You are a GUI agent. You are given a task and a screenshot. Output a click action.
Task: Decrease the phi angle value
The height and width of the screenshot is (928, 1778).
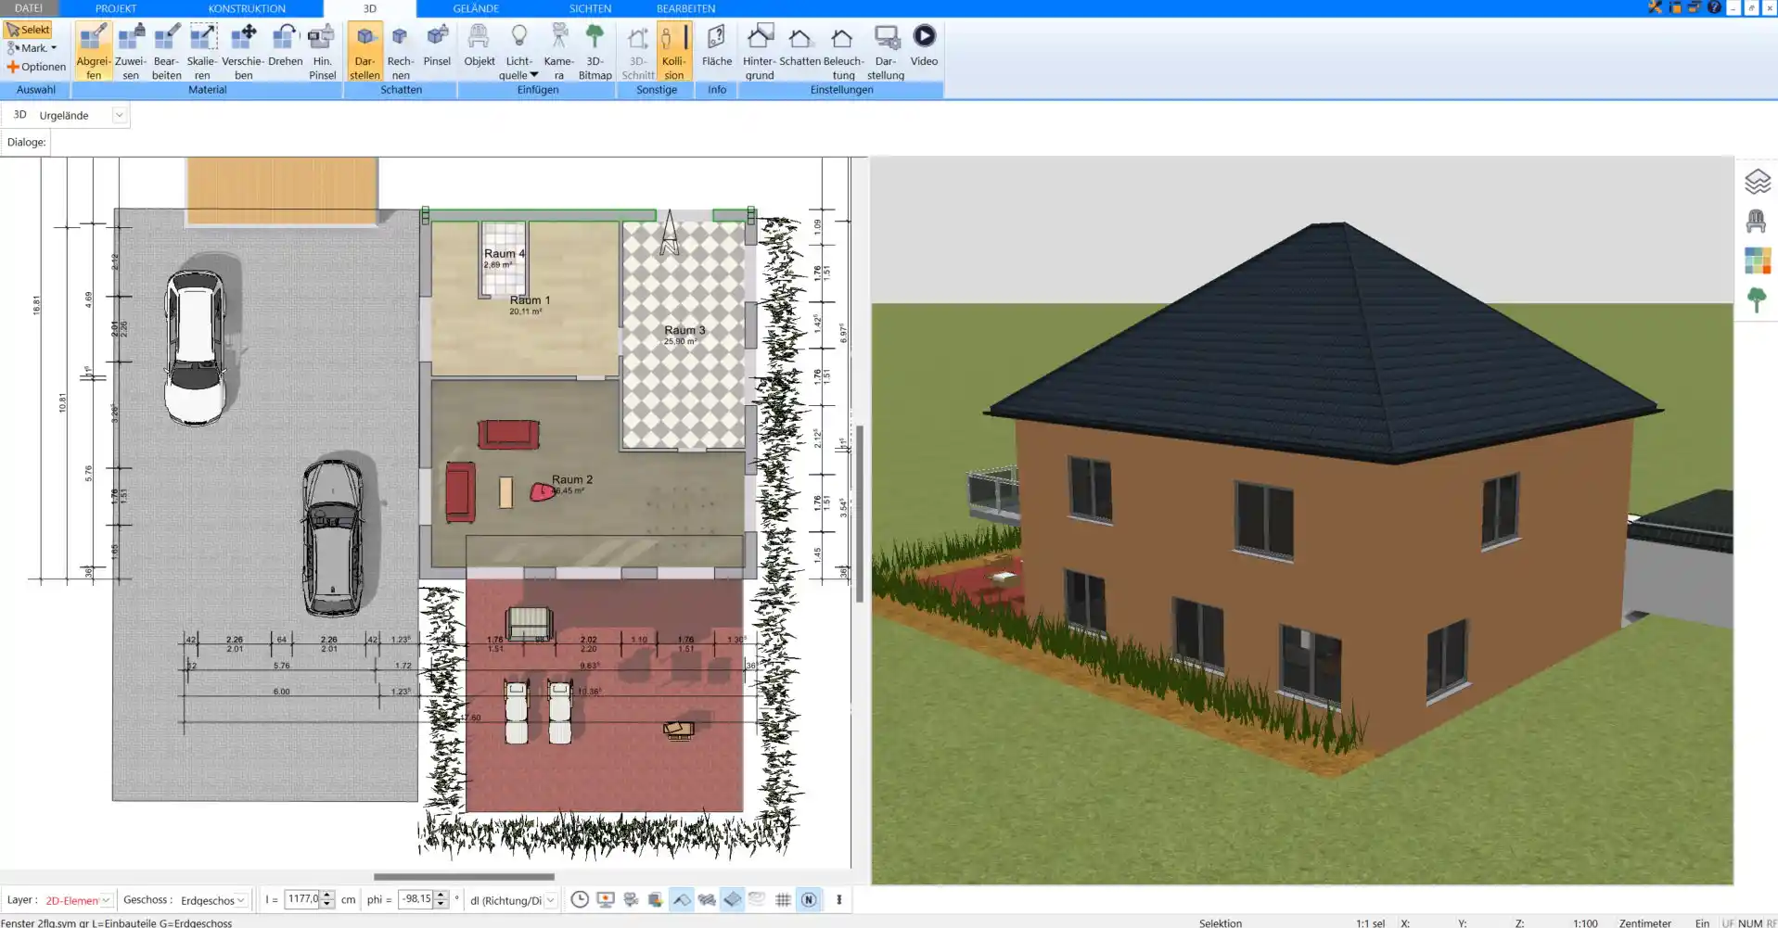(441, 904)
